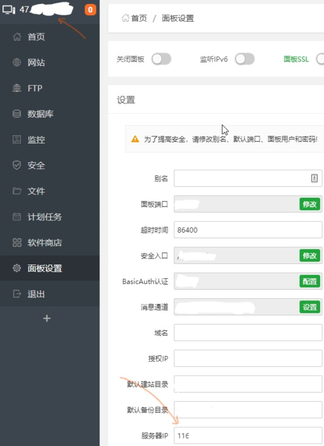Select 面板设置 in the sidebar
This screenshot has height=446, width=324.
click(x=50, y=268)
